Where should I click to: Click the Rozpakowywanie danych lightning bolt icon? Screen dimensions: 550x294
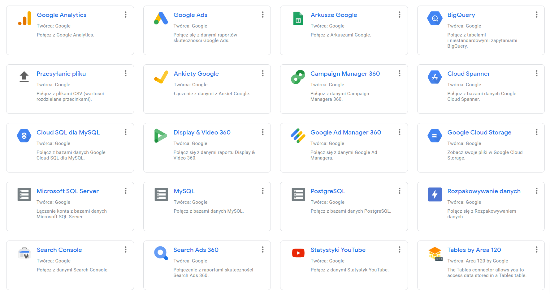(x=435, y=194)
